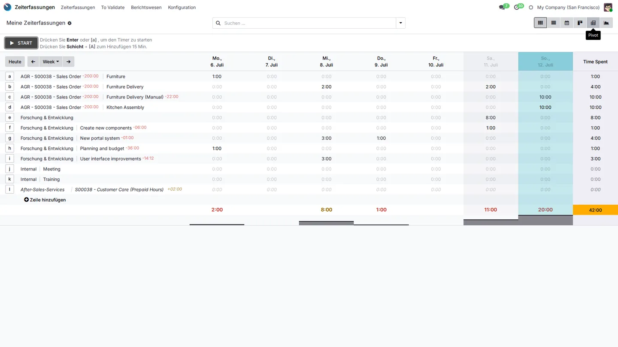Image resolution: width=618 pixels, height=347 pixels.
Task: Click the gear next to Meine Zeiterfassungen
Action: coord(70,23)
